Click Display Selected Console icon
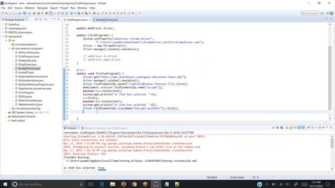Image resolution: width=335 pixels, height=188 pixels. (312, 127)
